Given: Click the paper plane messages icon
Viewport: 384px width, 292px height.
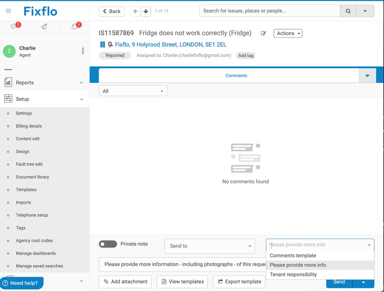Looking at the screenshot, I should 43,27.
